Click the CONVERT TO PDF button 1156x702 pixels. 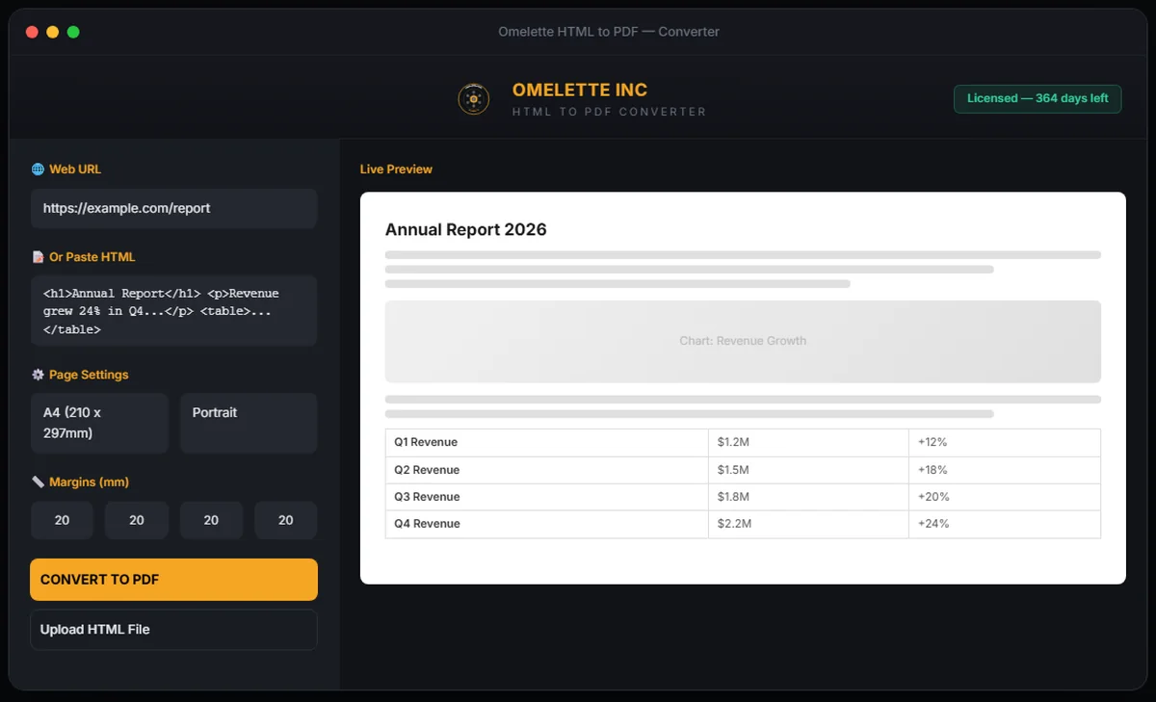click(173, 580)
